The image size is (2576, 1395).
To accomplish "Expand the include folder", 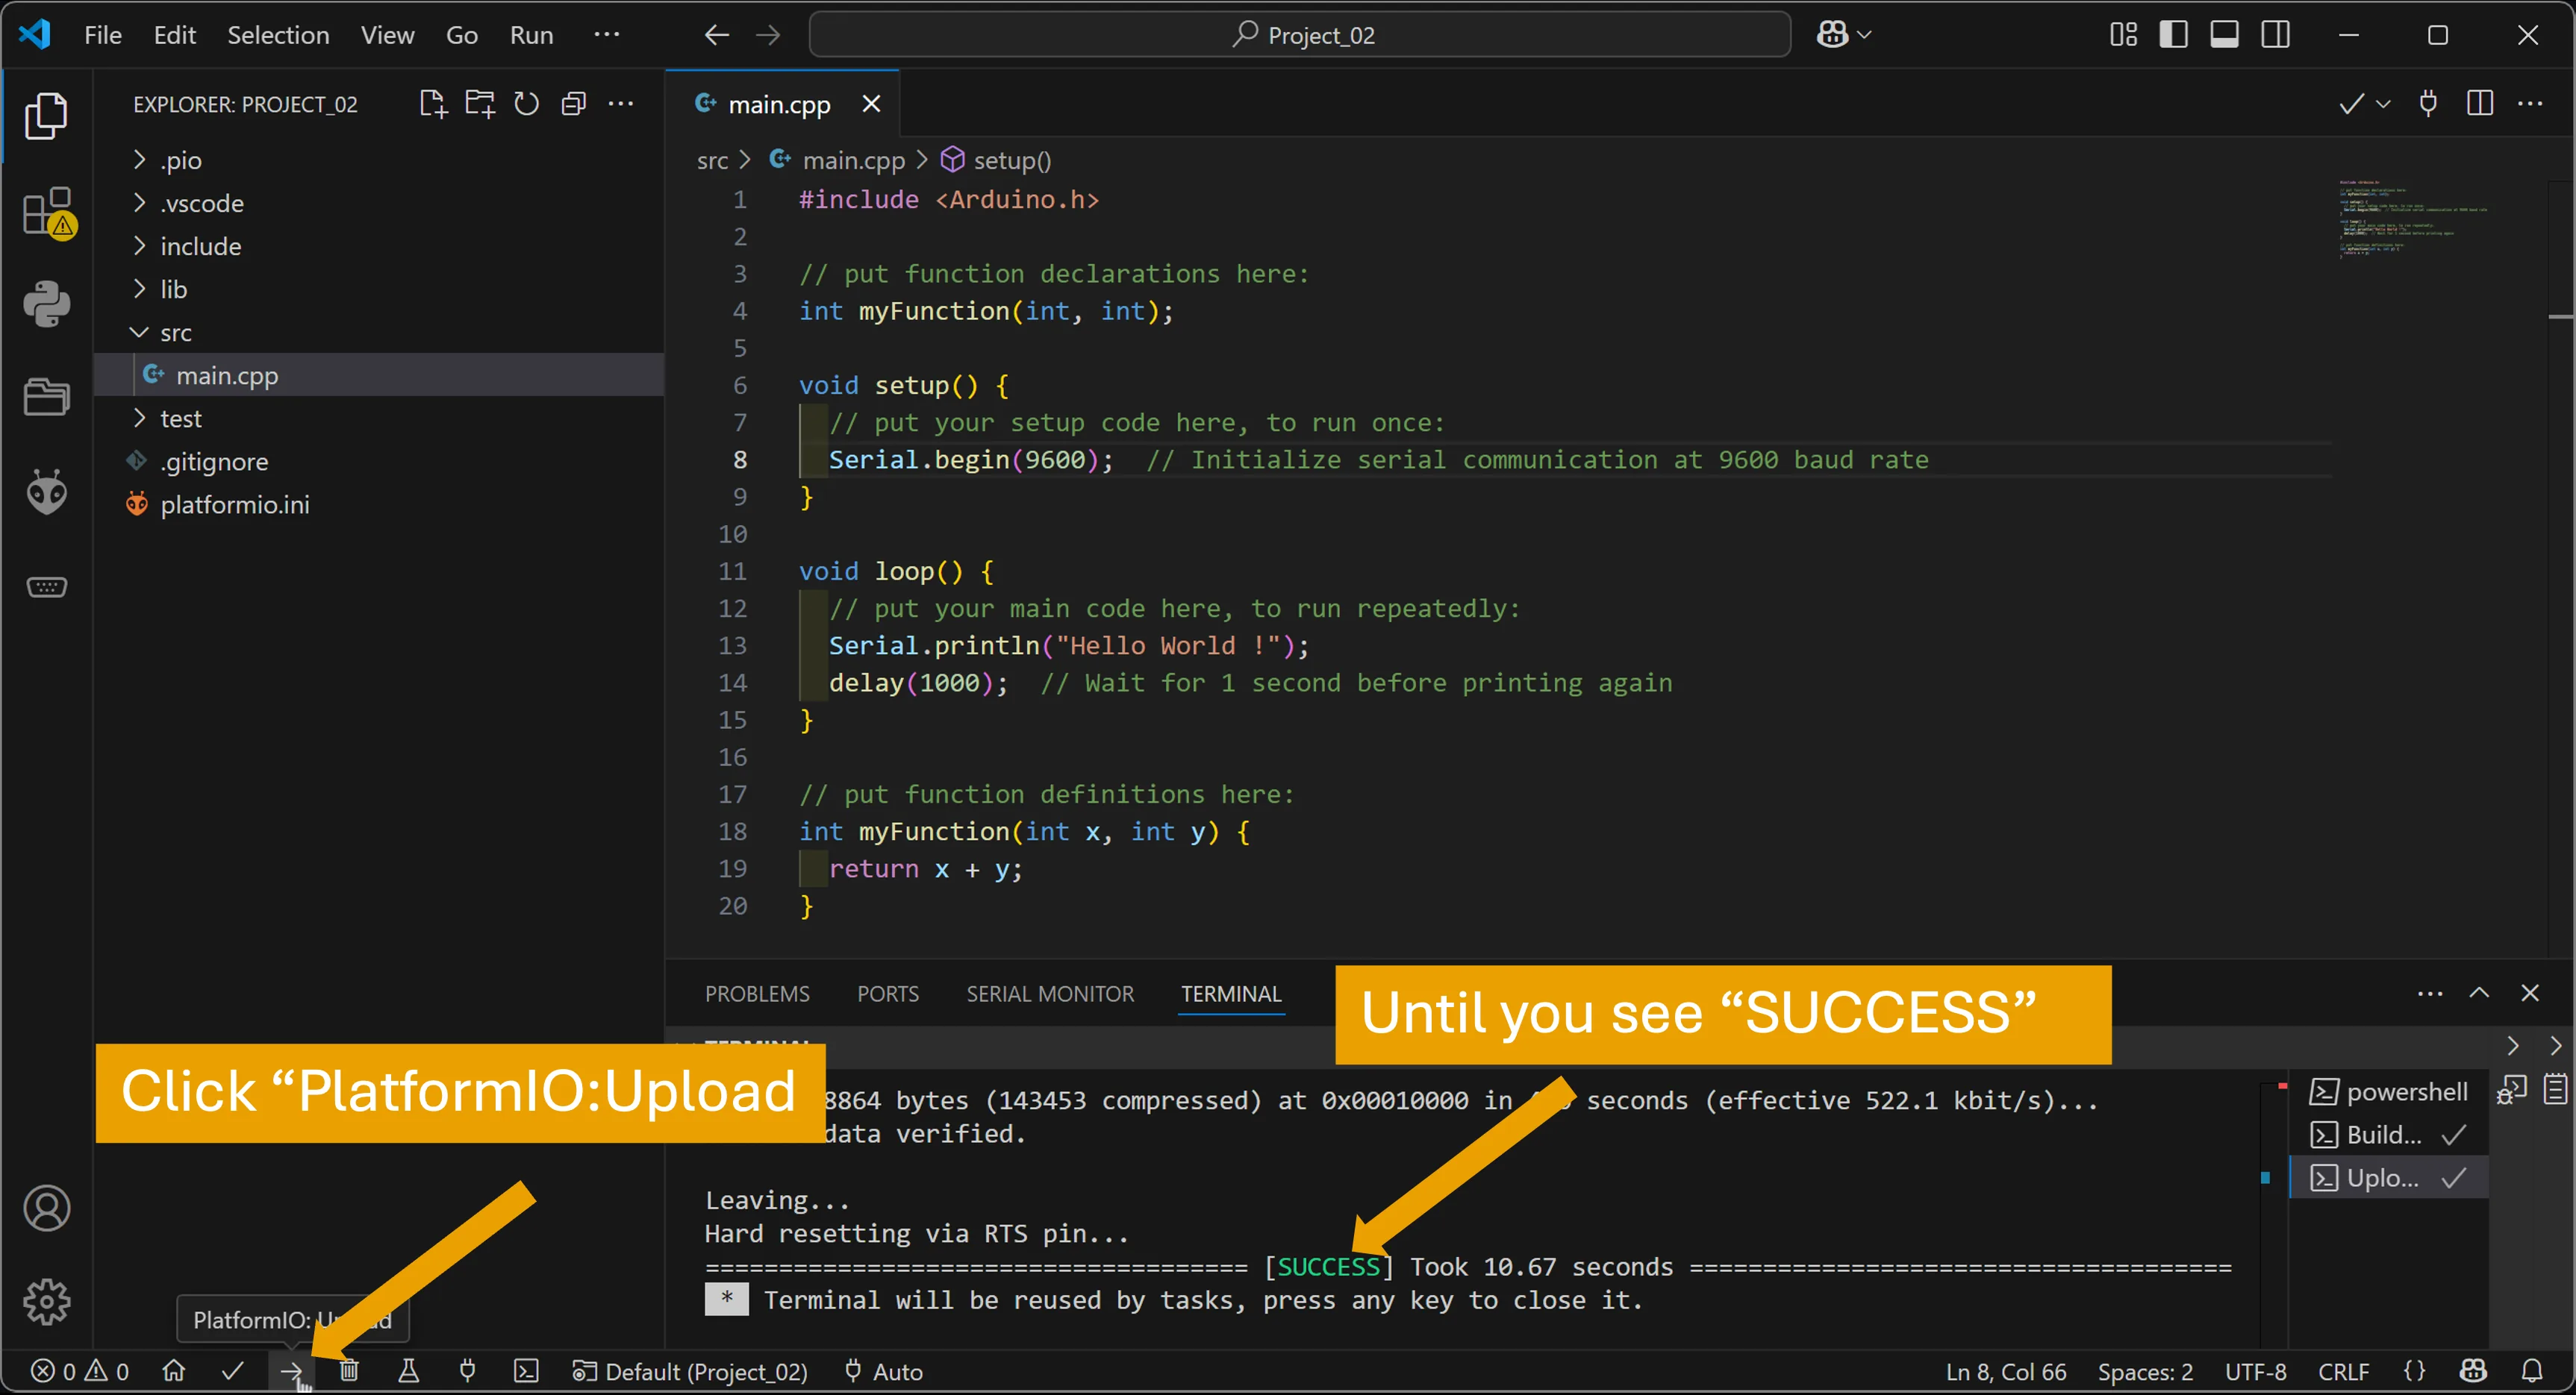I will [x=379, y=246].
